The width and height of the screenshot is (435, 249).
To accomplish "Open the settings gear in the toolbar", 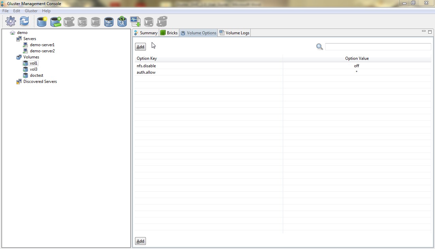I will tap(11, 21).
